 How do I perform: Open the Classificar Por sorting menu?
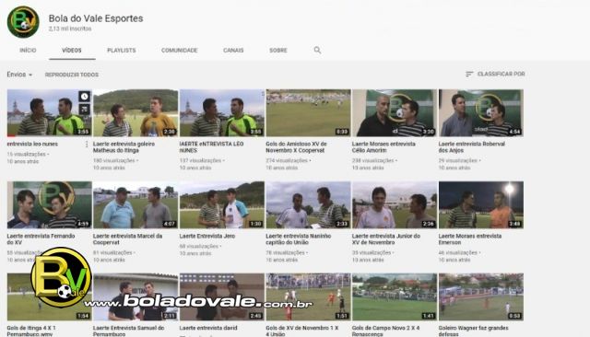pyautogui.click(x=495, y=74)
